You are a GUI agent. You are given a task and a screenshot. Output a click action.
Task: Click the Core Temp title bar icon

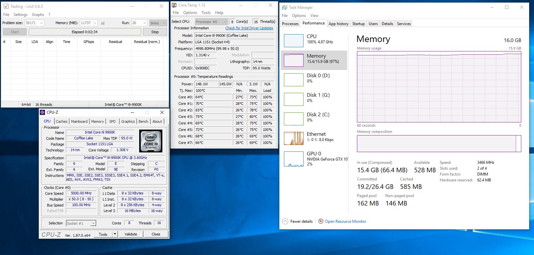(x=174, y=5)
